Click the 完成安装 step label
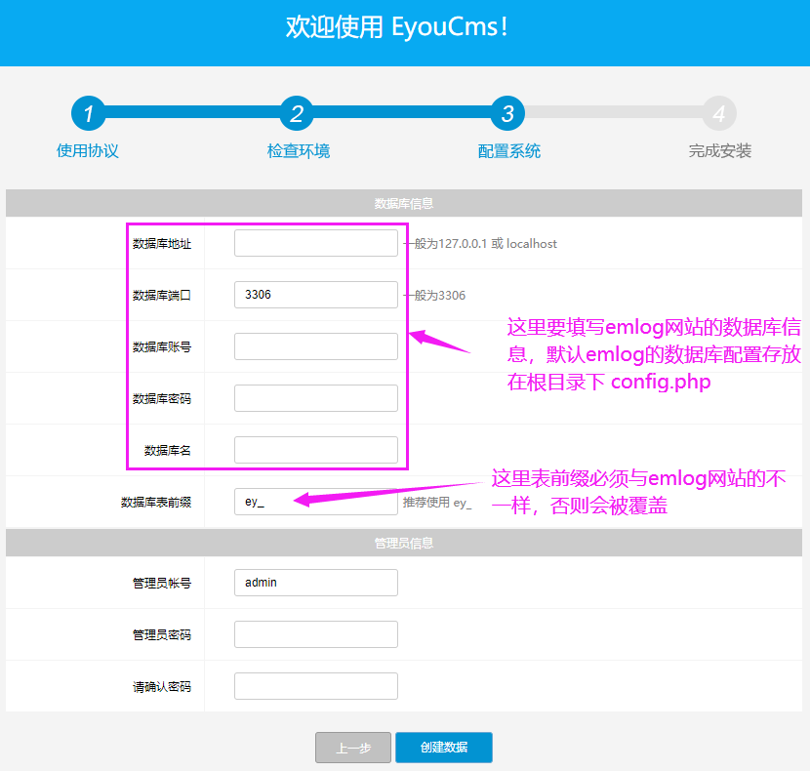The image size is (810, 771). 720,151
